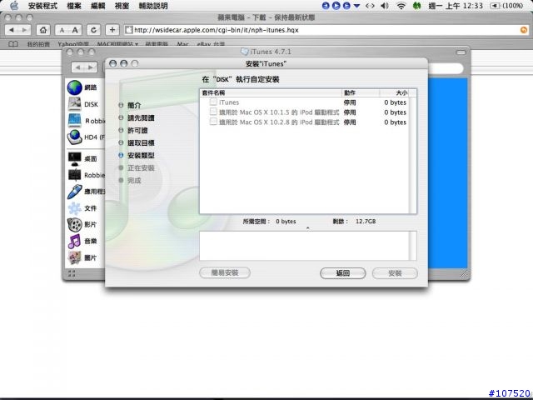Image resolution: width=533 pixels, height=400 pixels.
Task: Go forward in Safari browser toolbar
Action: click(x=24, y=30)
